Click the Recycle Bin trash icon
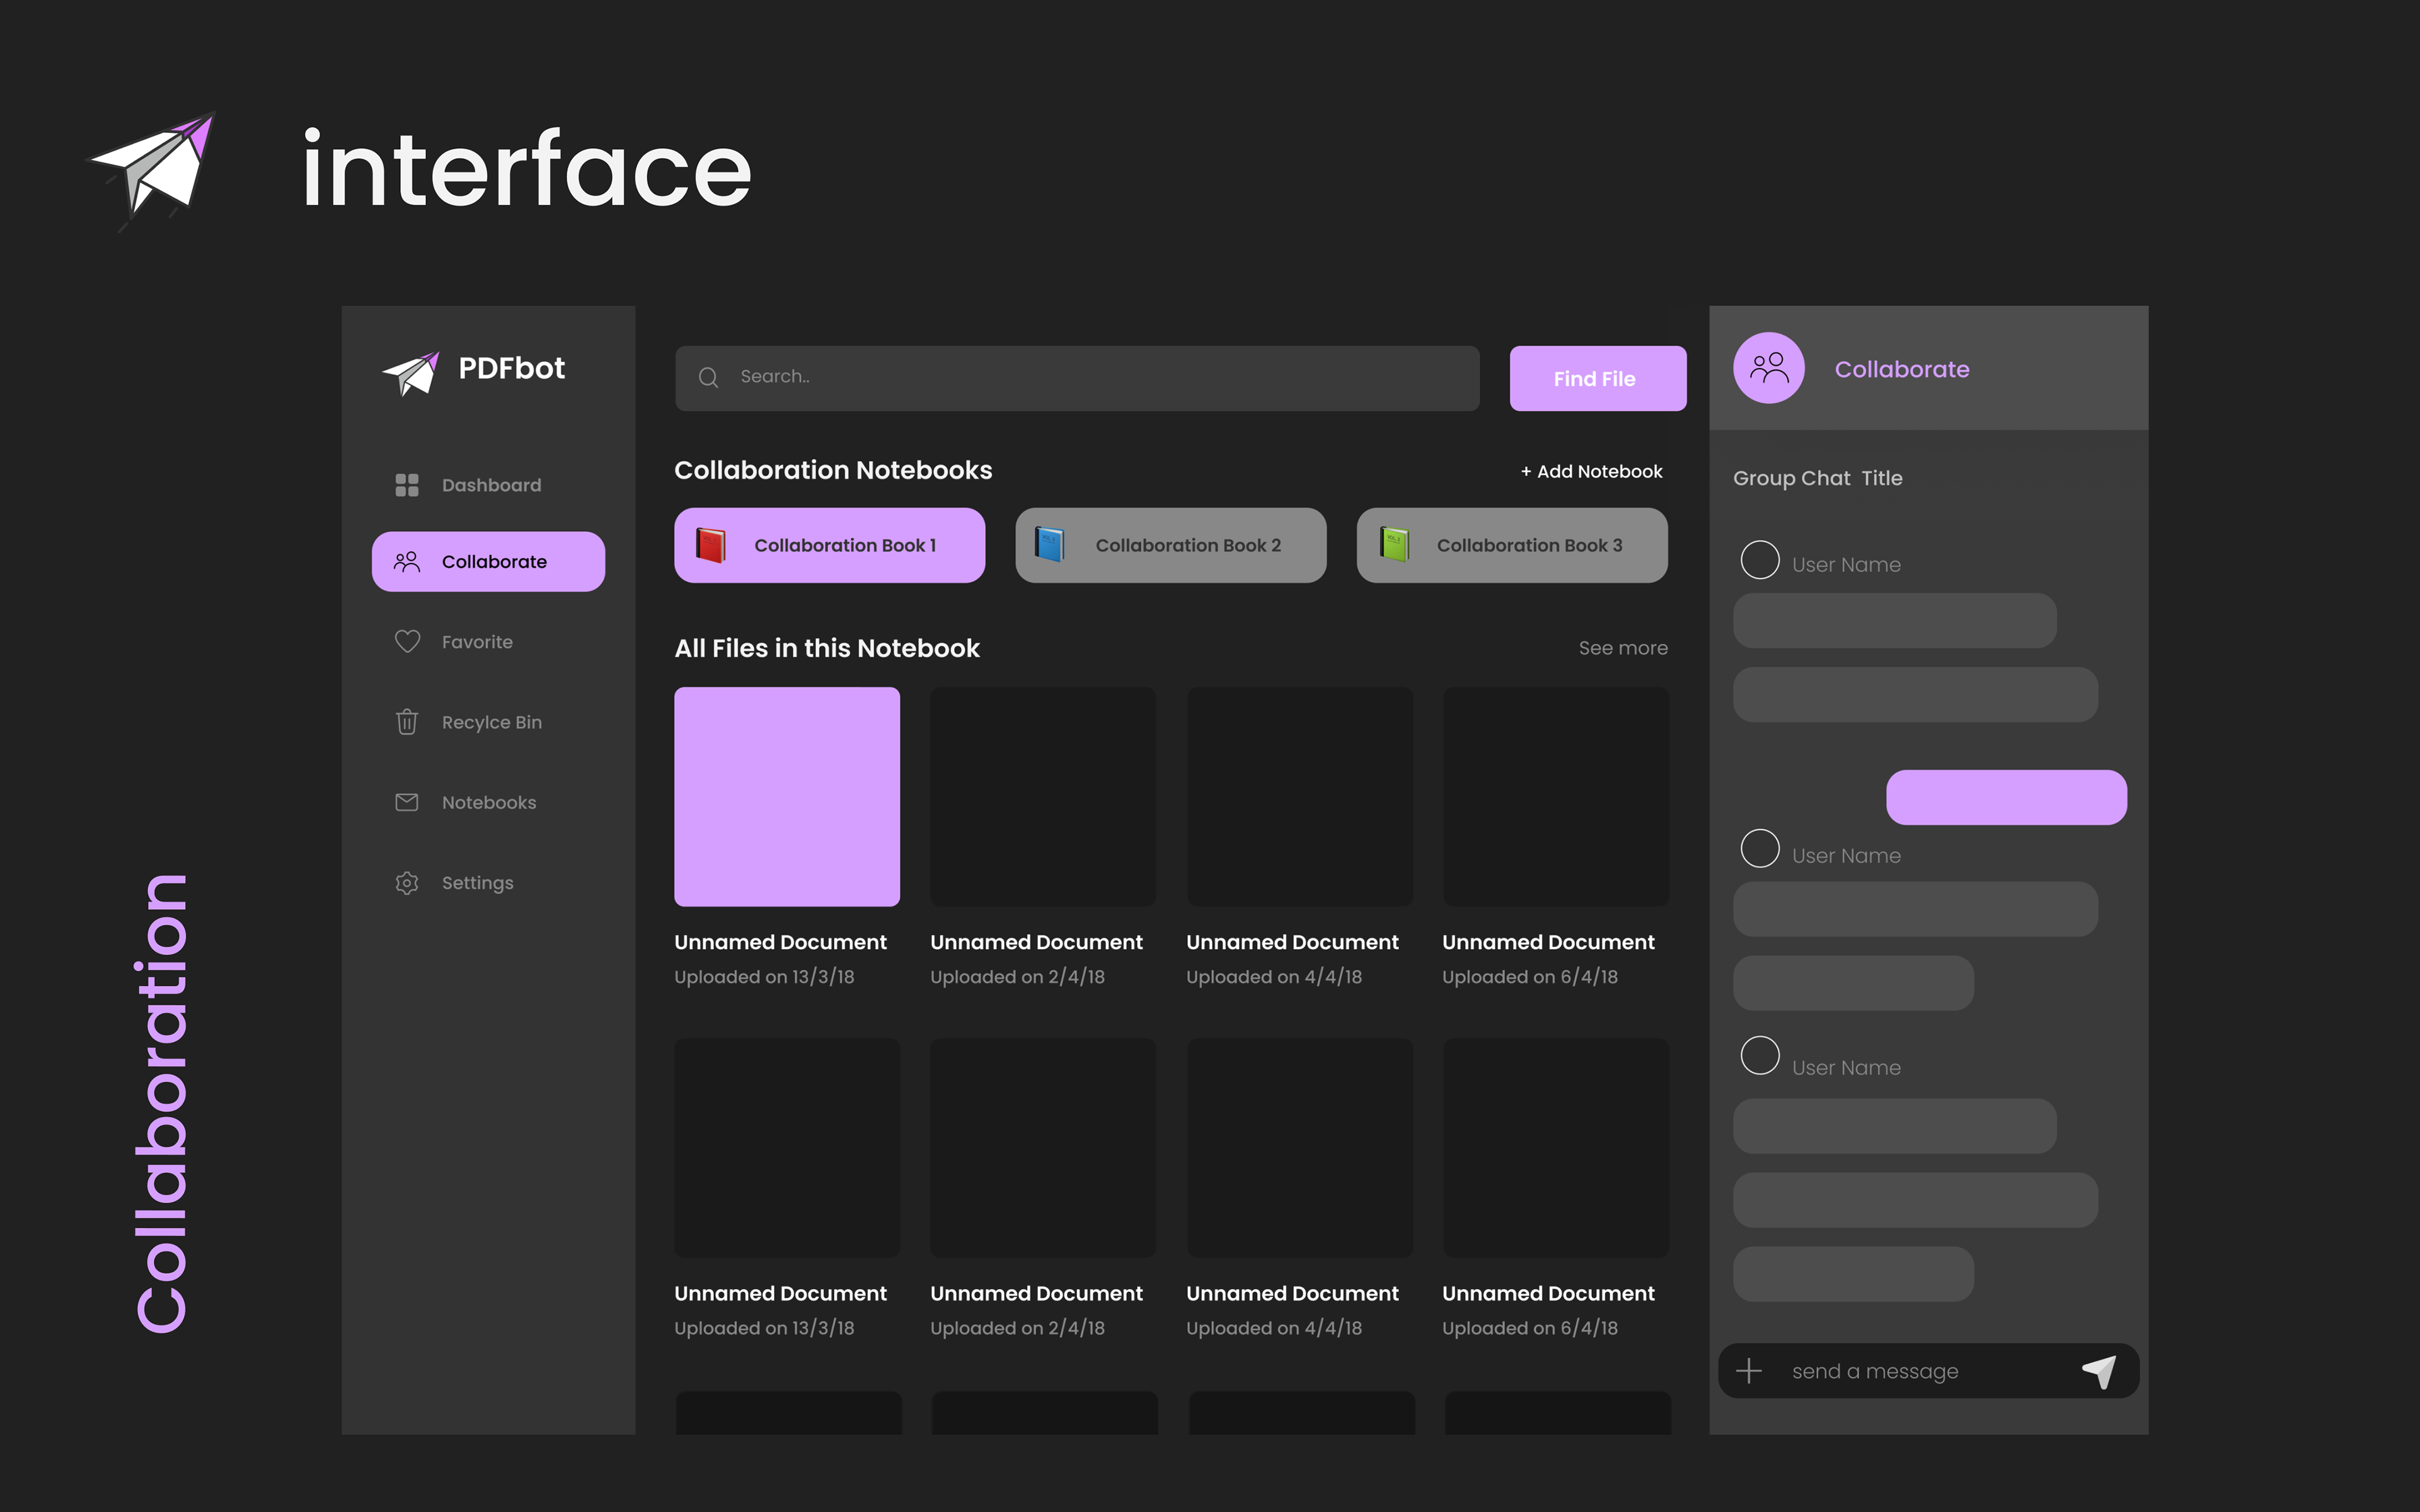 click(x=407, y=721)
